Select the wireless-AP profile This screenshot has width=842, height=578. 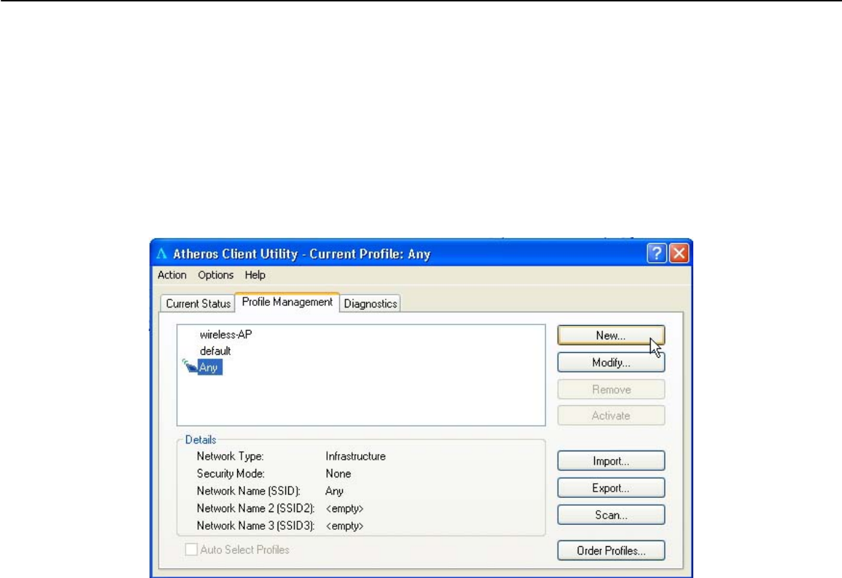pos(225,334)
